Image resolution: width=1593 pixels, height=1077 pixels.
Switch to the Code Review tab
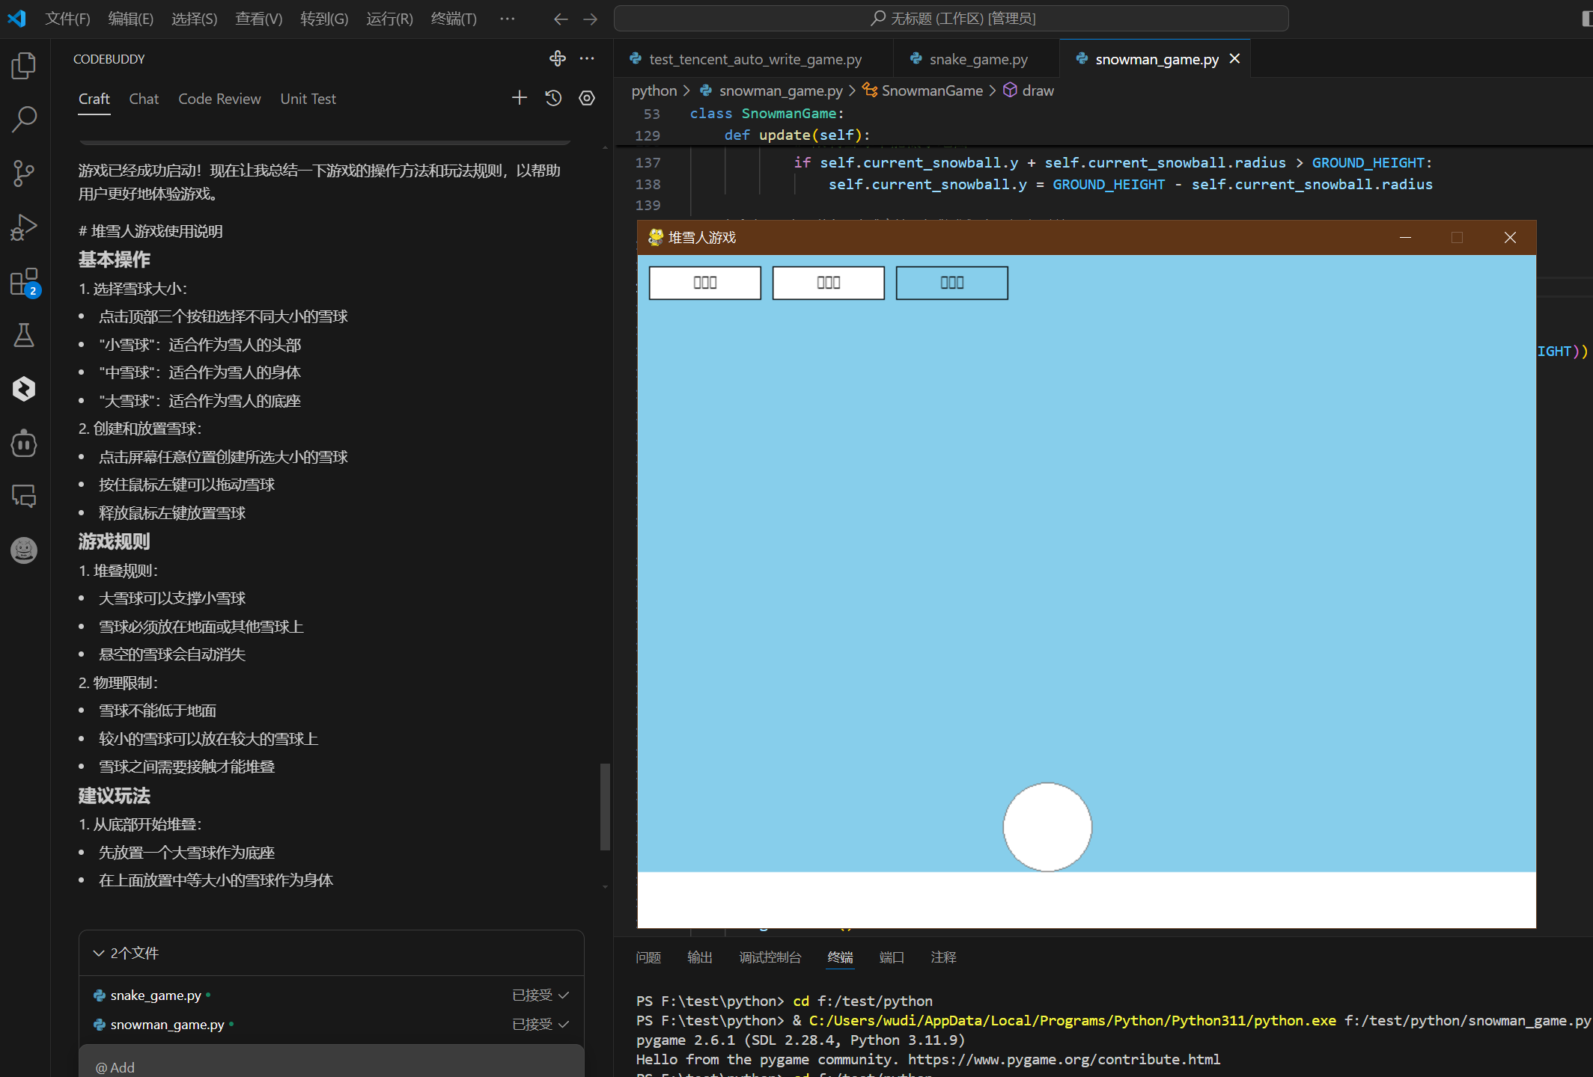coord(219,99)
